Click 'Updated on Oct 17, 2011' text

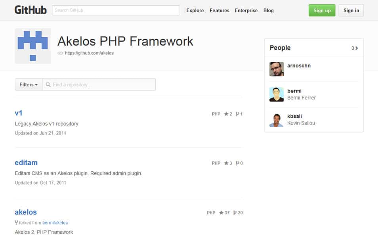point(40,183)
